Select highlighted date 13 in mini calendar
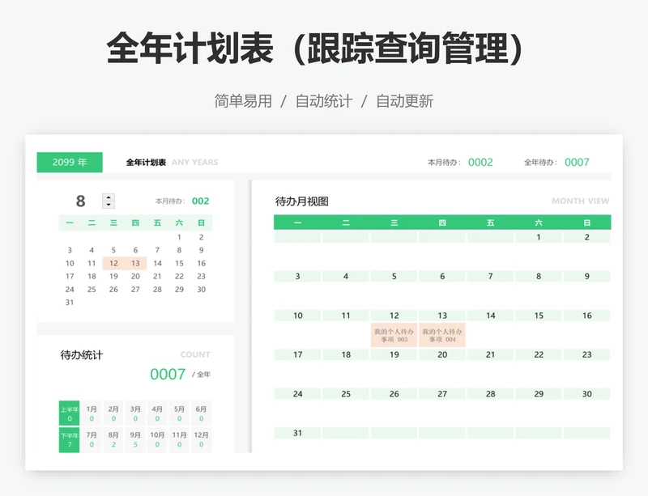The height and width of the screenshot is (496, 648). coord(135,263)
